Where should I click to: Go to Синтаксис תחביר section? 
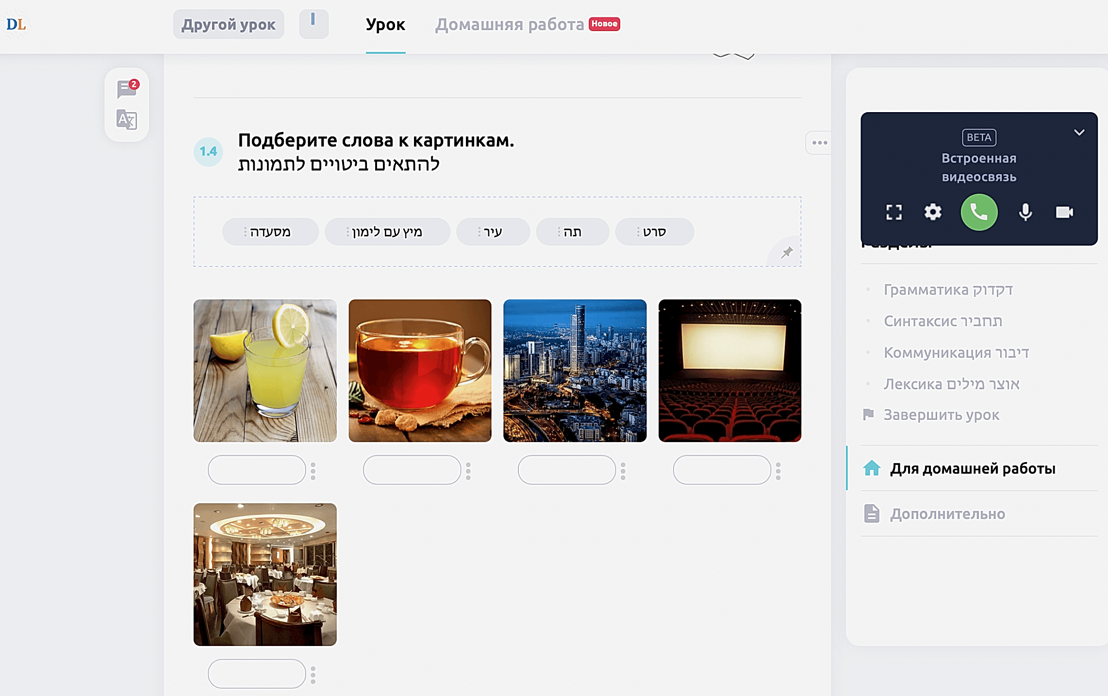(943, 321)
